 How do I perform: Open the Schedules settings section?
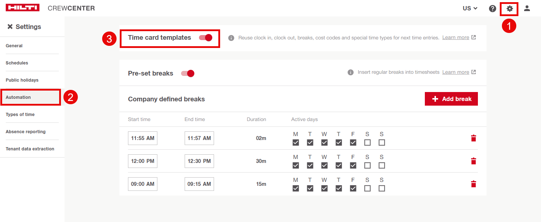(x=17, y=63)
